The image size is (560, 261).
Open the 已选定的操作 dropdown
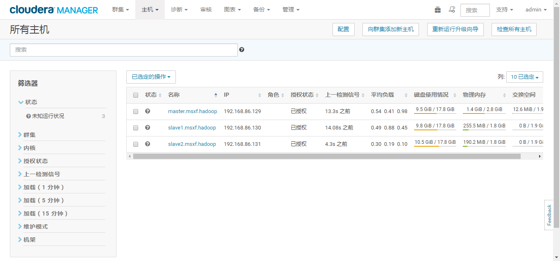pos(151,77)
